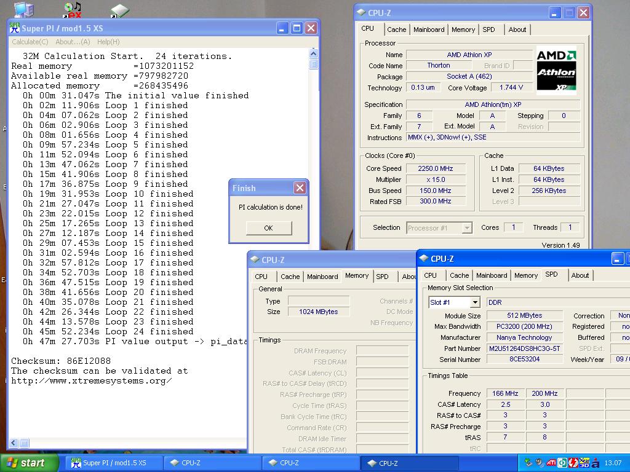Open the My Computer desktop icon

click(x=23, y=9)
